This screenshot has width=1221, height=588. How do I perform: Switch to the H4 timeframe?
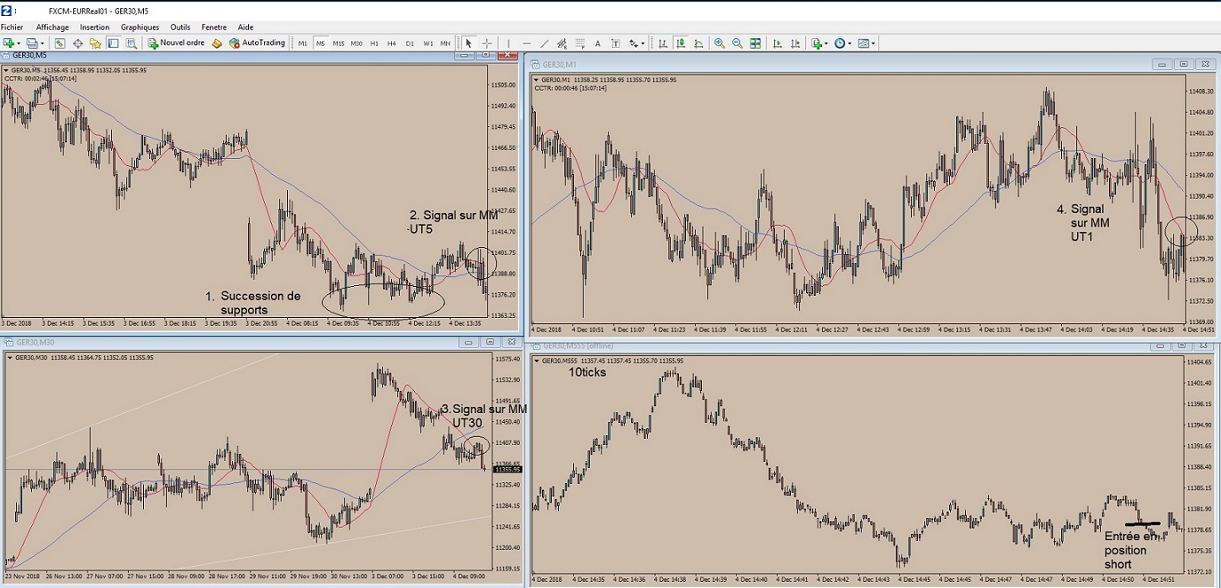[392, 43]
